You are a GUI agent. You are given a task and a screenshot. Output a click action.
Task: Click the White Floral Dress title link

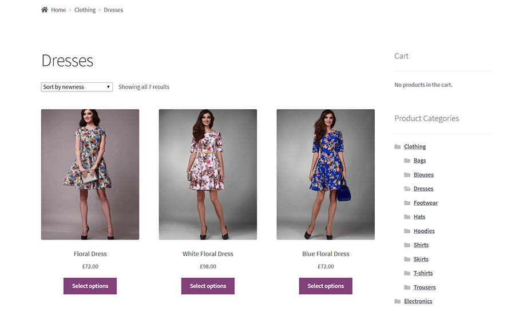[208, 254]
